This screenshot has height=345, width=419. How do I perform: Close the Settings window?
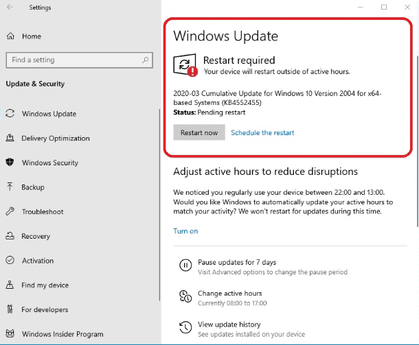click(407, 8)
